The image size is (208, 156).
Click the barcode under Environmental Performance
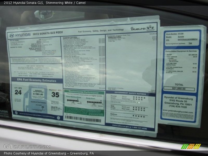click(x=83, y=119)
